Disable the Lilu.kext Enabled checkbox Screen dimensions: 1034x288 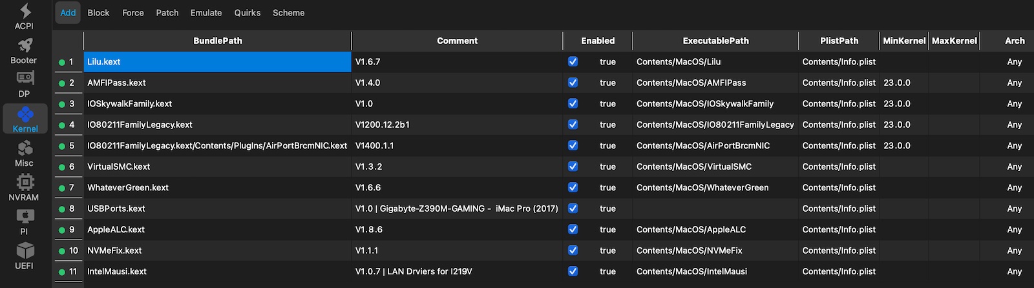pyautogui.click(x=573, y=62)
